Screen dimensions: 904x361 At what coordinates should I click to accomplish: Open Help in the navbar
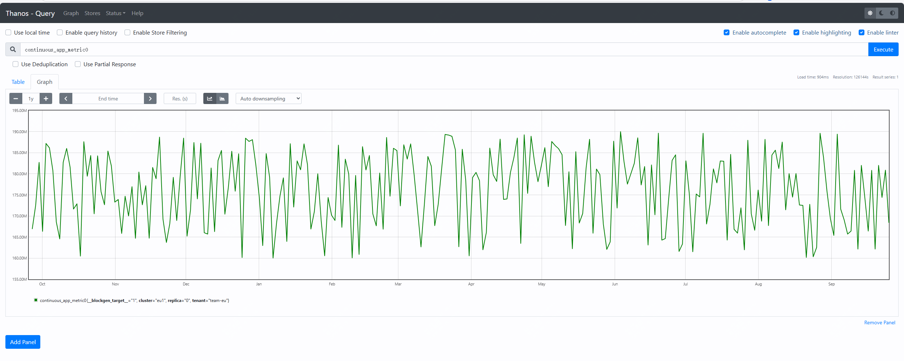click(137, 13)
